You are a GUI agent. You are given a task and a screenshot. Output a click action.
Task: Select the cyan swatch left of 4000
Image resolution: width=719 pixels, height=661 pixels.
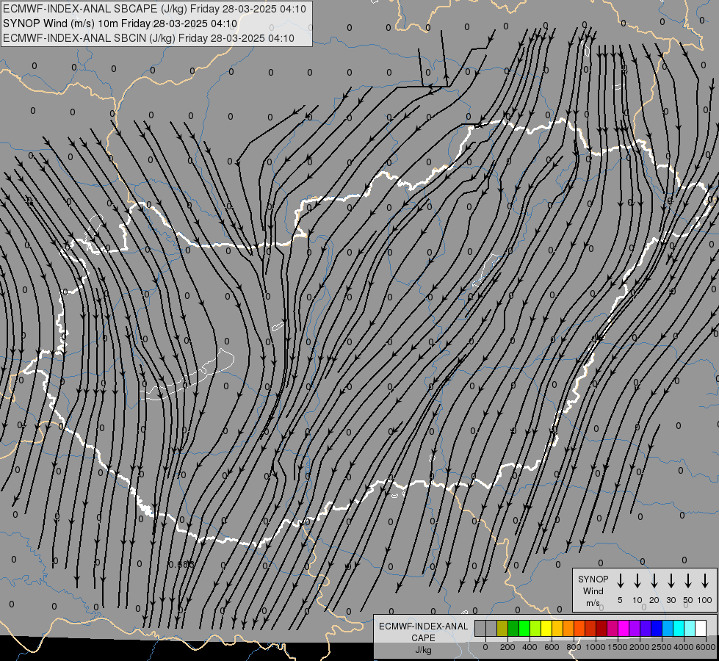tap(678, 628)
